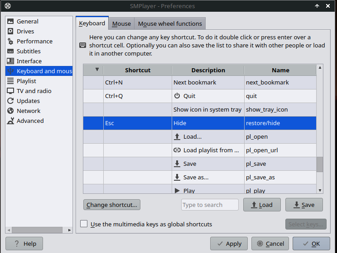Click the upload icon beside Load... row
This screenshot has width=337, height=253.
[x=177, y=136]
